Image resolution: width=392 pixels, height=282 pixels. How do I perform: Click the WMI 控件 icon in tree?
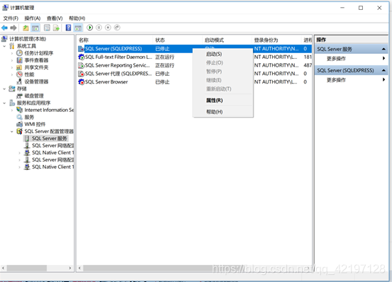pos(20,124)
